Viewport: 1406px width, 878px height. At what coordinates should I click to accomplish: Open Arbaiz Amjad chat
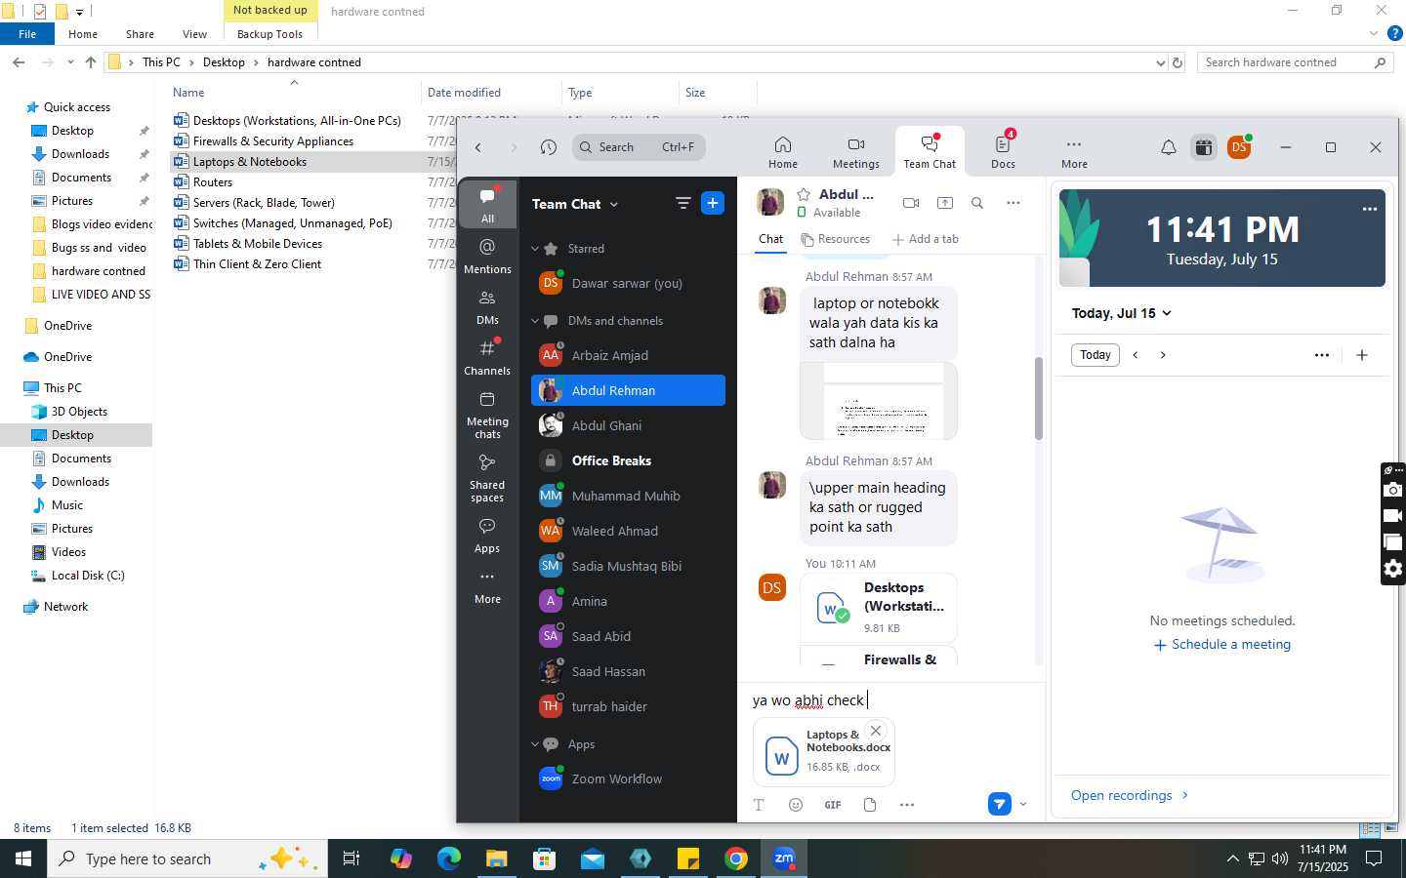(x=628, y=356)
